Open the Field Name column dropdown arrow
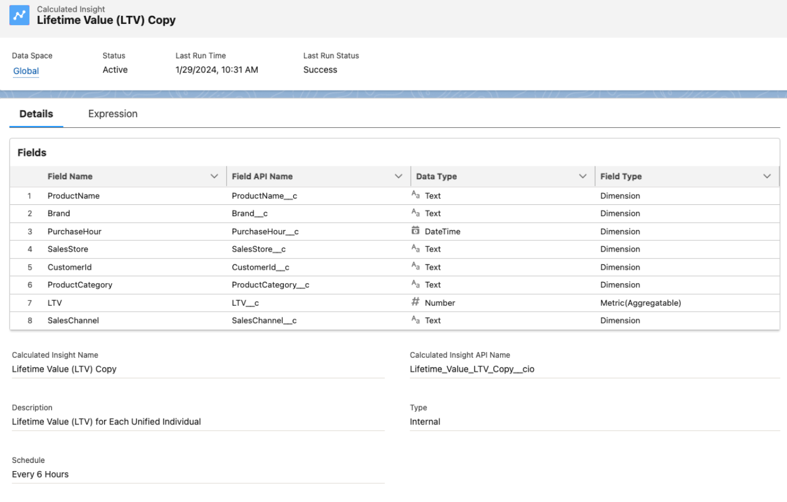Image resolution: width=787 pixels, height=502 pixels. pos(214,176)
